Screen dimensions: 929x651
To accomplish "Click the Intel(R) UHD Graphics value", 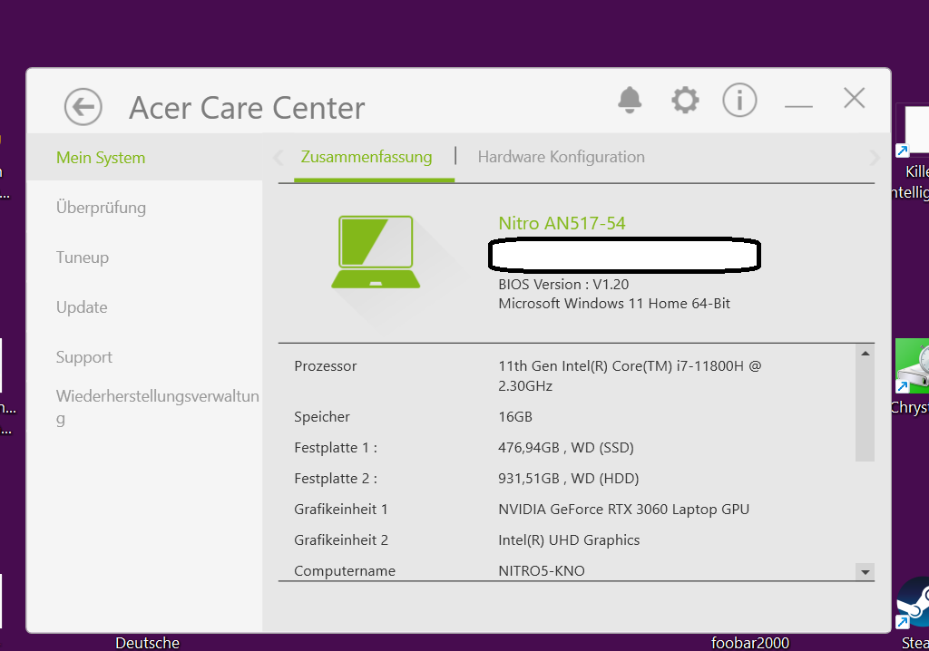I will [569, 540].
